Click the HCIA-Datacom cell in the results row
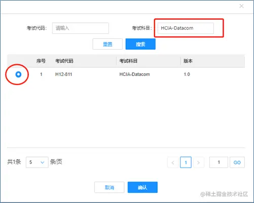254x203 pixels. [x=134, y=74]
